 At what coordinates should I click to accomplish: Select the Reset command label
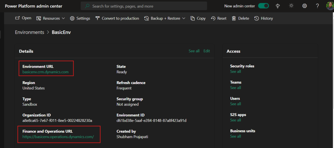[222, 19]
